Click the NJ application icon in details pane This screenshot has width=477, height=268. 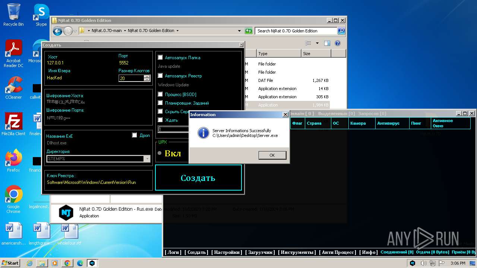pyautogui.click(x=66, y=213)
